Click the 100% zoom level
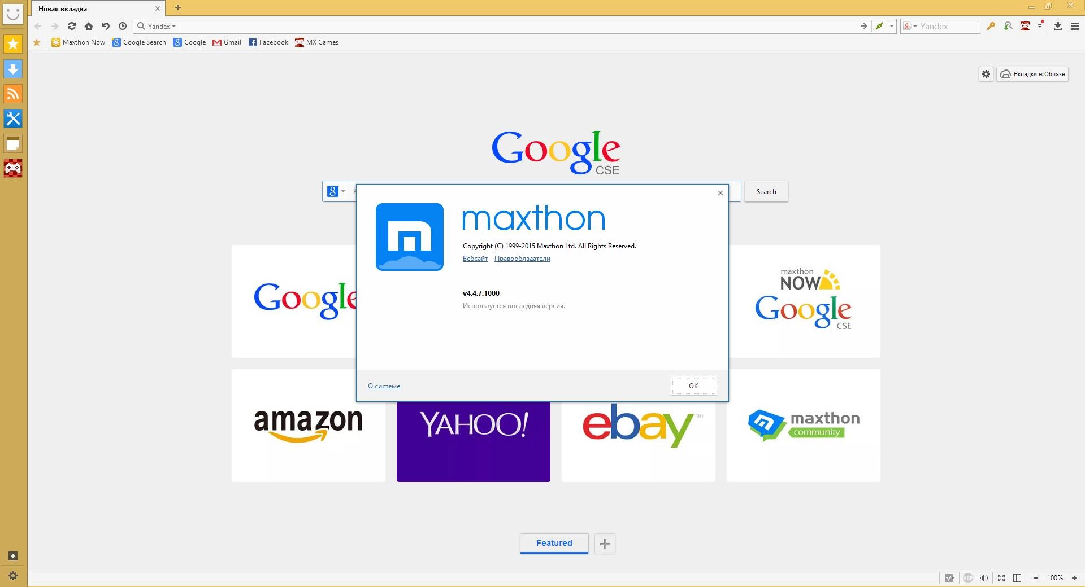Viewport: 1085px width, 587px height. (1055, 578)
